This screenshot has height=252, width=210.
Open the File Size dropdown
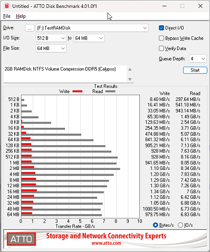[x=51, y=48]
